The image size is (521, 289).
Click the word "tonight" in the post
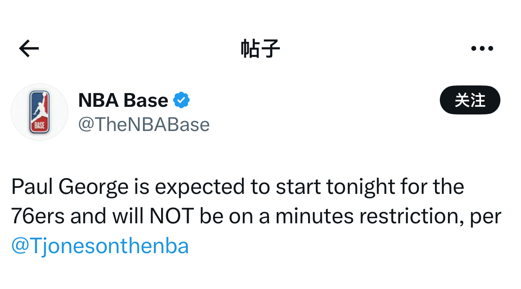pyautogui.click(x=359, y=187)
